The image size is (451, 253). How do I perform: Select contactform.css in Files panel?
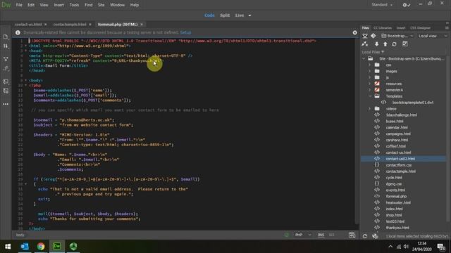point(399,165)
